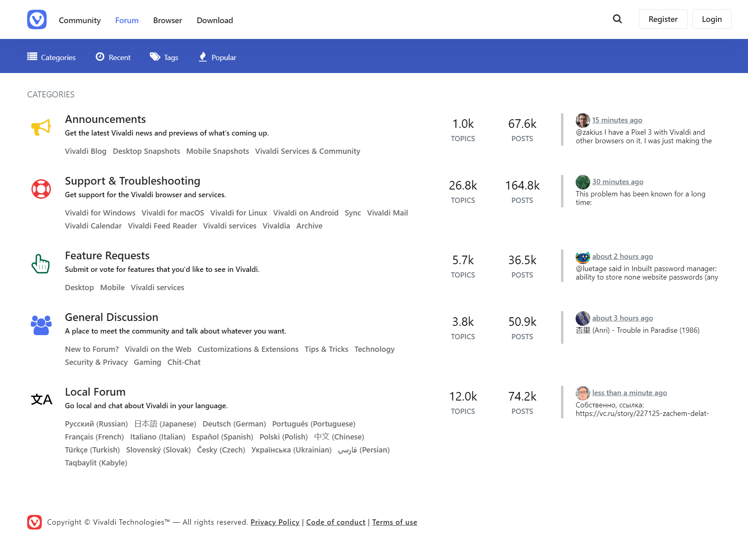748x534 pixels.
Task: Open the Sync subcategory
Action: [353, 213]
